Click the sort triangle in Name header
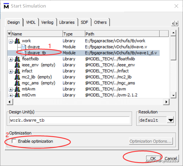Image resolution: width=183 pixels, height=166 pixels. (9, 34)
